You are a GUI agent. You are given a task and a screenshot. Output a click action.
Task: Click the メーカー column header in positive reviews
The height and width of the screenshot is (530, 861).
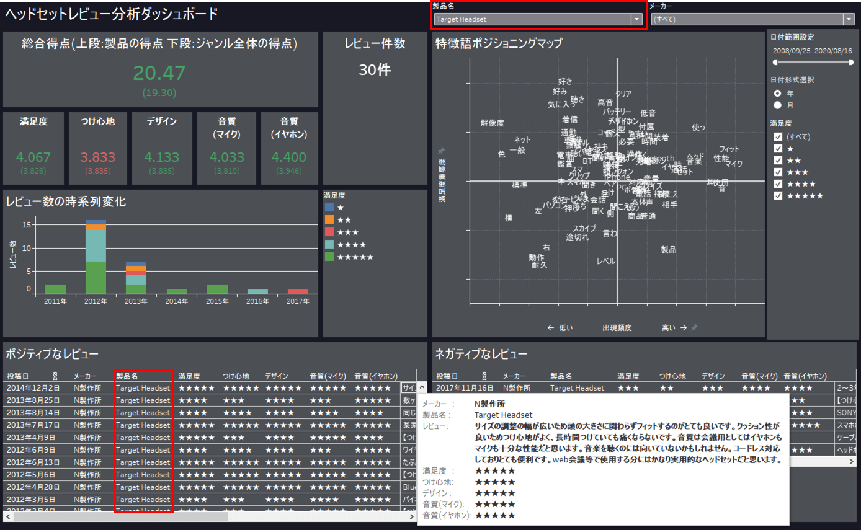[x=85, y=376]
